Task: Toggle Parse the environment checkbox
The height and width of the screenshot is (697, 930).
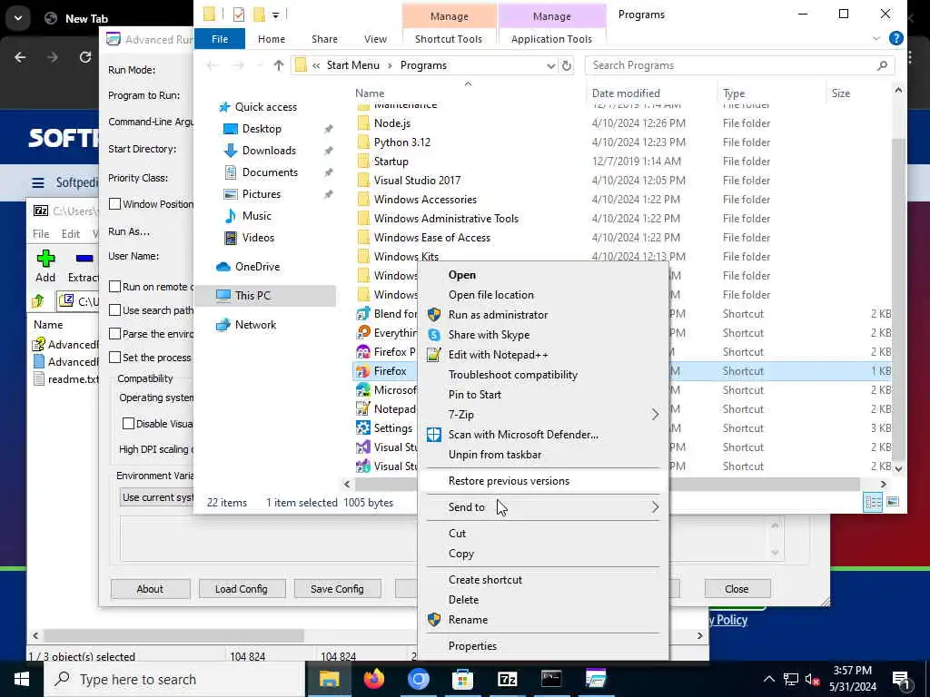Action: coord(115,334)
